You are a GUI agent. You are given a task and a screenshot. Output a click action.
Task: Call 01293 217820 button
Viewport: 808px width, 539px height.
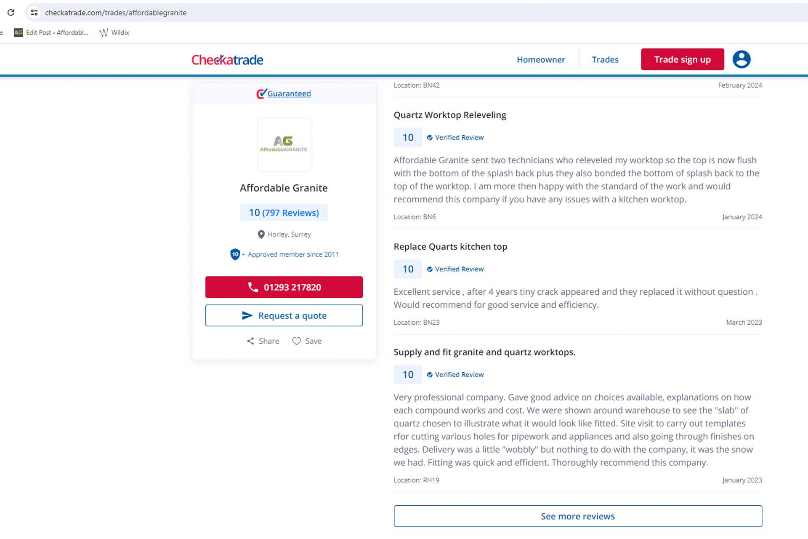coord(284,287)
